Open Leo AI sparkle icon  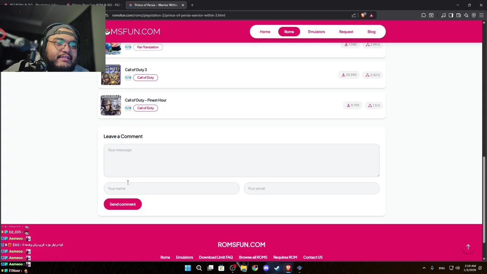tap(466, 15)
